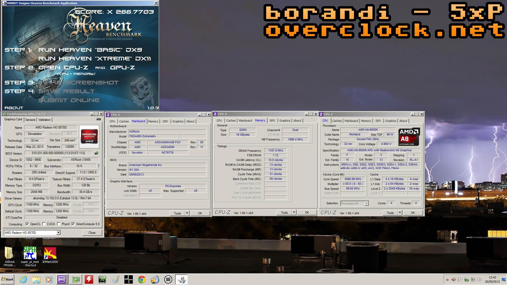
Task: Open the red lightning bolt taskbar app
Action: (x=89, y=279)
